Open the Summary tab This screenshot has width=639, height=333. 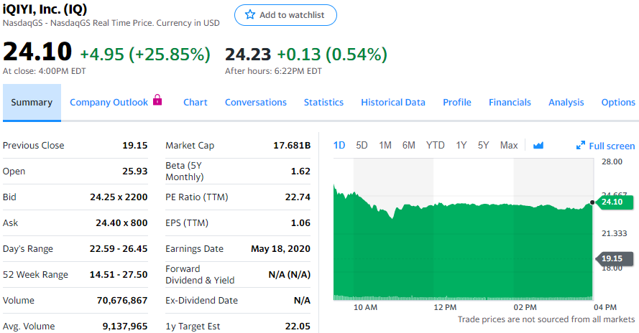(x=32, y=102)
